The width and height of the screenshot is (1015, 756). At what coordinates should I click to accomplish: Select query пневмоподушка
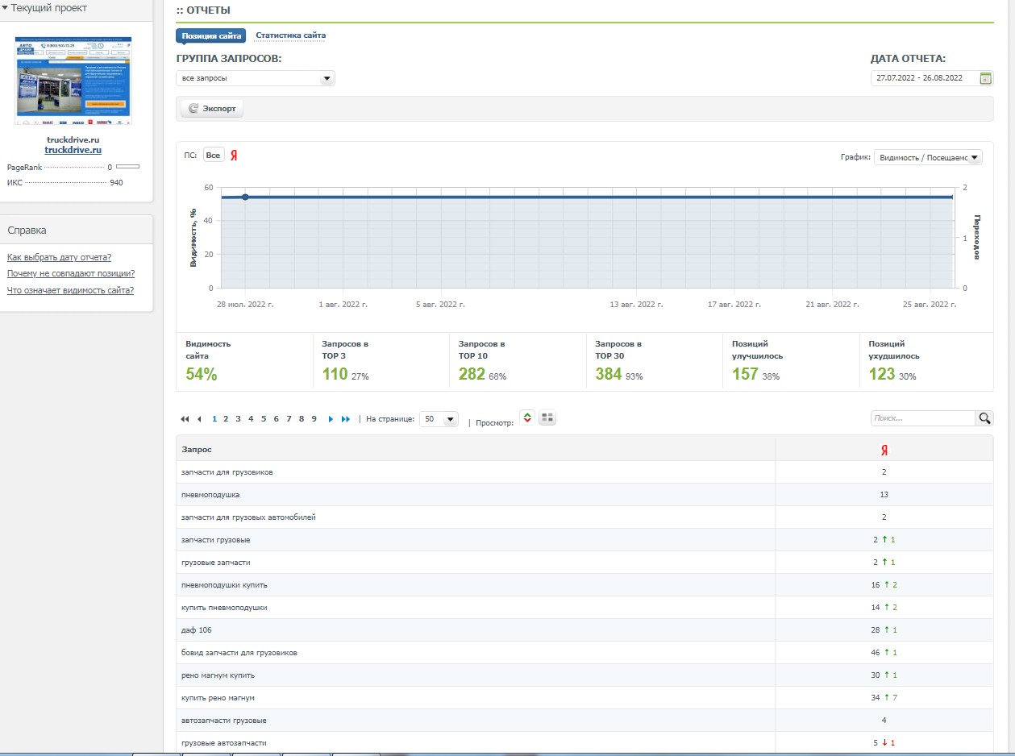pyautogui.click(x=210, y=495)
